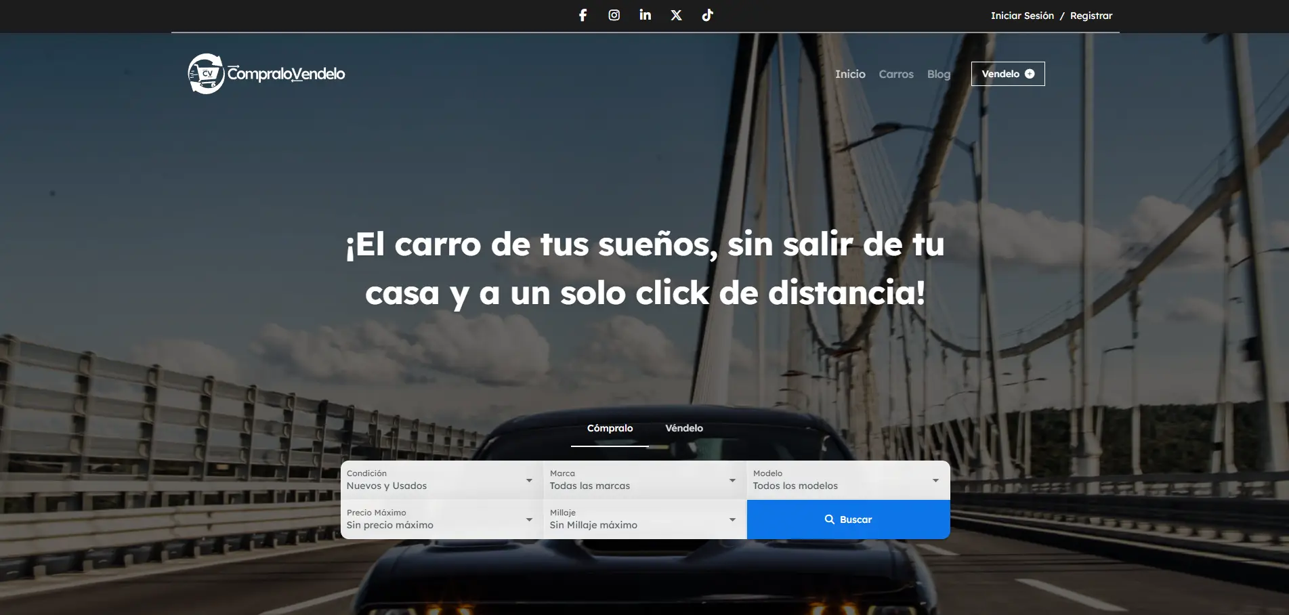Click the CompraloVendelo logo
The width and height of the screenshot is (1289, 615).
pyautogui.click(x=266, y=74)
